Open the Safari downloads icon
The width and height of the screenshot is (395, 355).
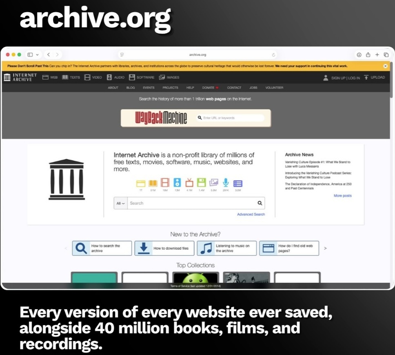click(359, 55)
